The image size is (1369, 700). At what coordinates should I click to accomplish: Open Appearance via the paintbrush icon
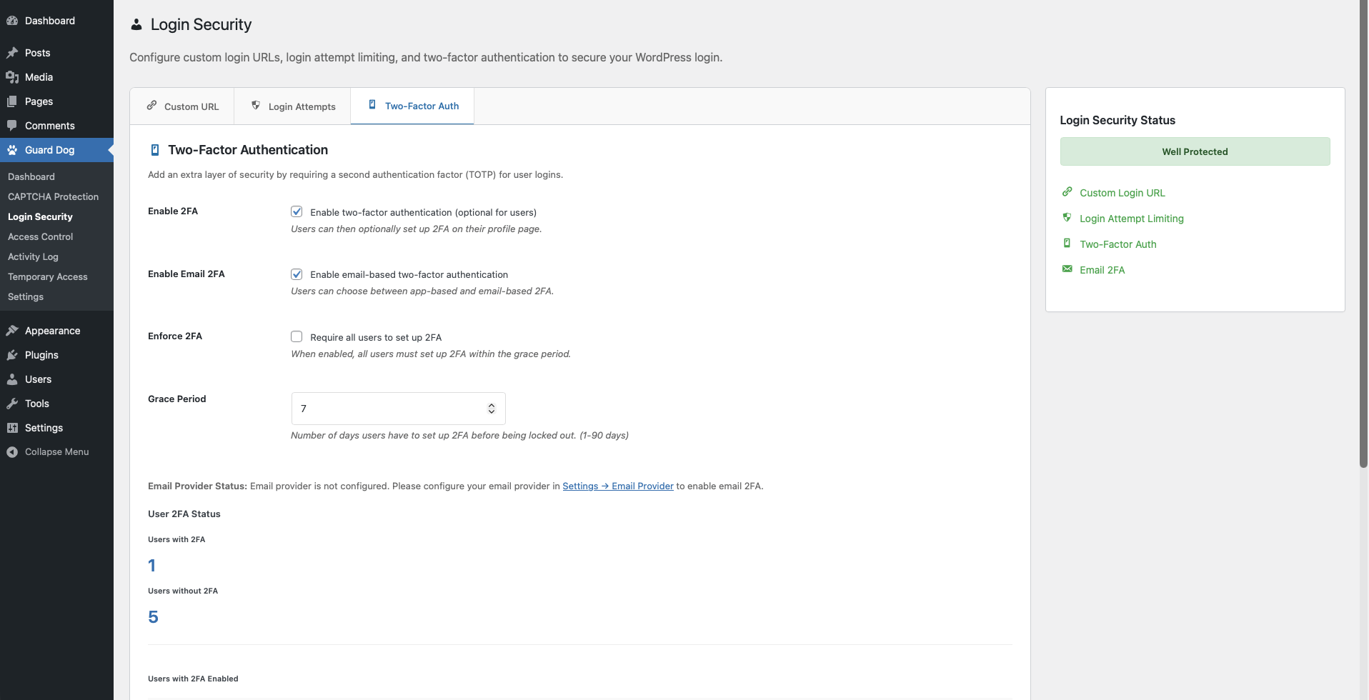click(12, 330)
